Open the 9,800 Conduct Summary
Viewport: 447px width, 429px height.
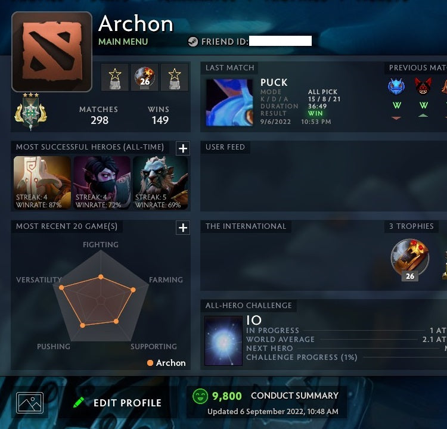(x=266, y=402)
